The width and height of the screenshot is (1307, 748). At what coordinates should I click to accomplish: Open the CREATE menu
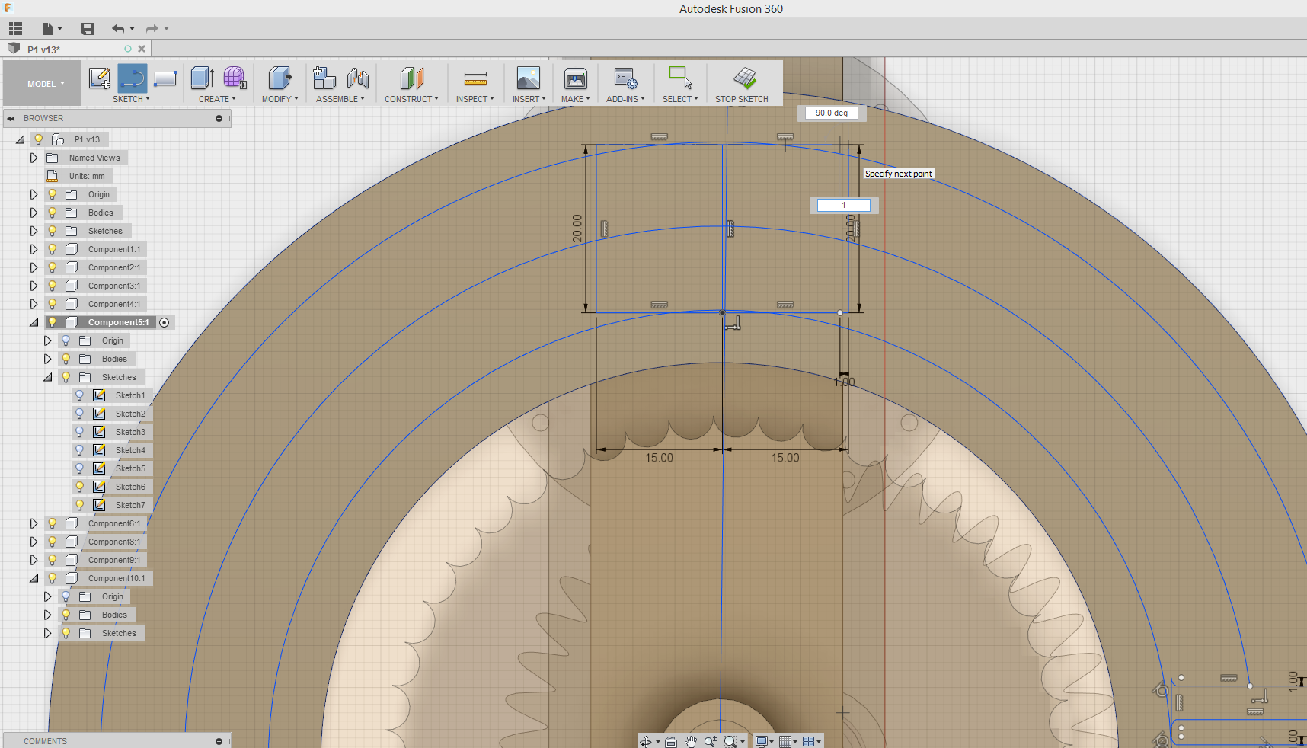[x=217, y=99]
